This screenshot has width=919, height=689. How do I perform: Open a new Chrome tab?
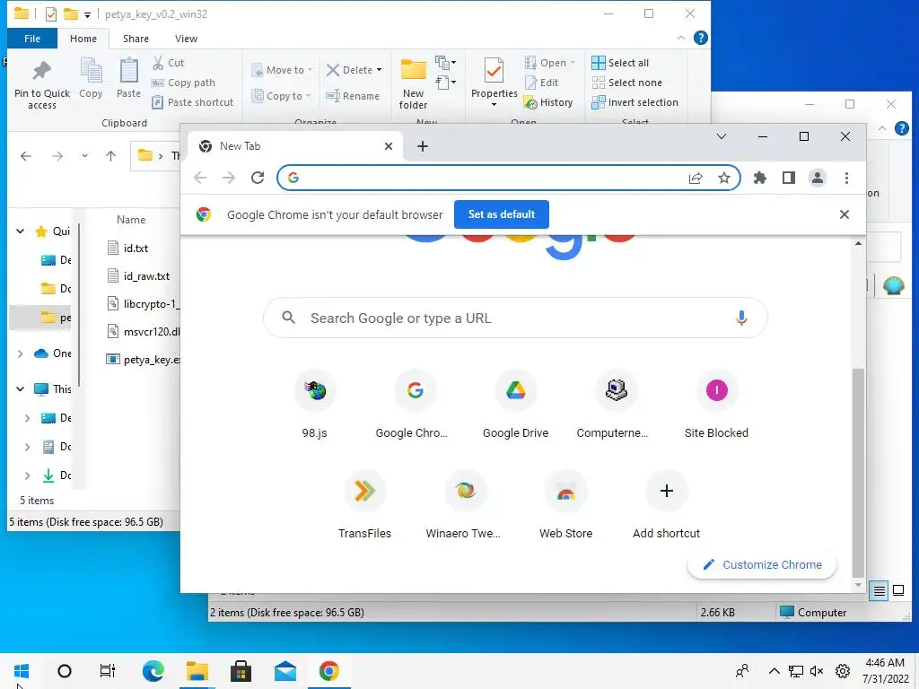click(x=423, y=146)
